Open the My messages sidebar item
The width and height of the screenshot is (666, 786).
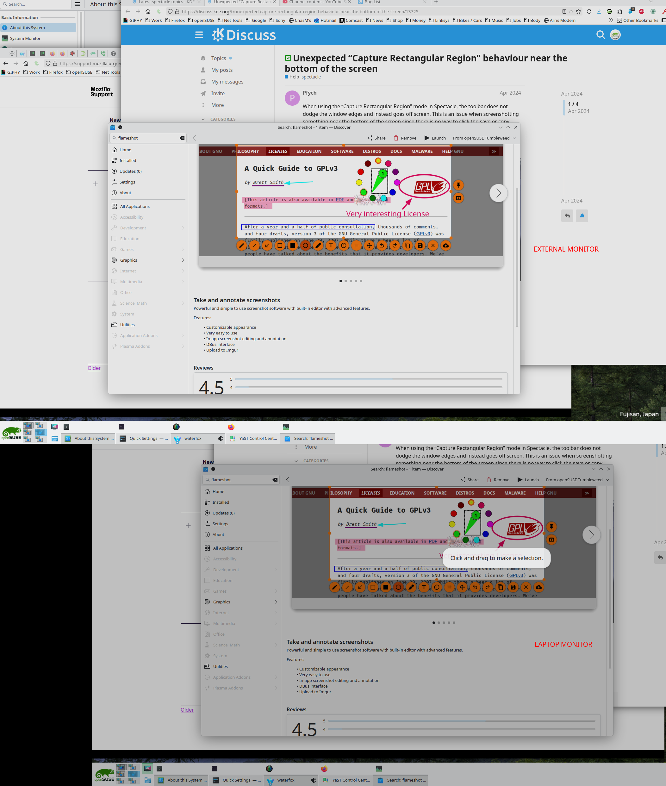227,82
